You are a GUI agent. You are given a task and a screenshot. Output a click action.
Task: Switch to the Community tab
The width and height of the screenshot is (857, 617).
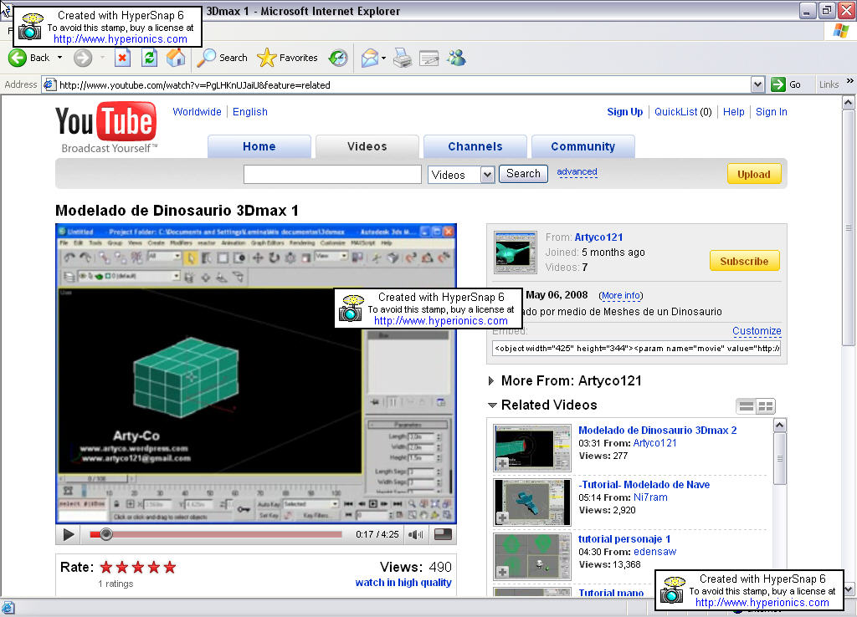[x=582, y=146]
